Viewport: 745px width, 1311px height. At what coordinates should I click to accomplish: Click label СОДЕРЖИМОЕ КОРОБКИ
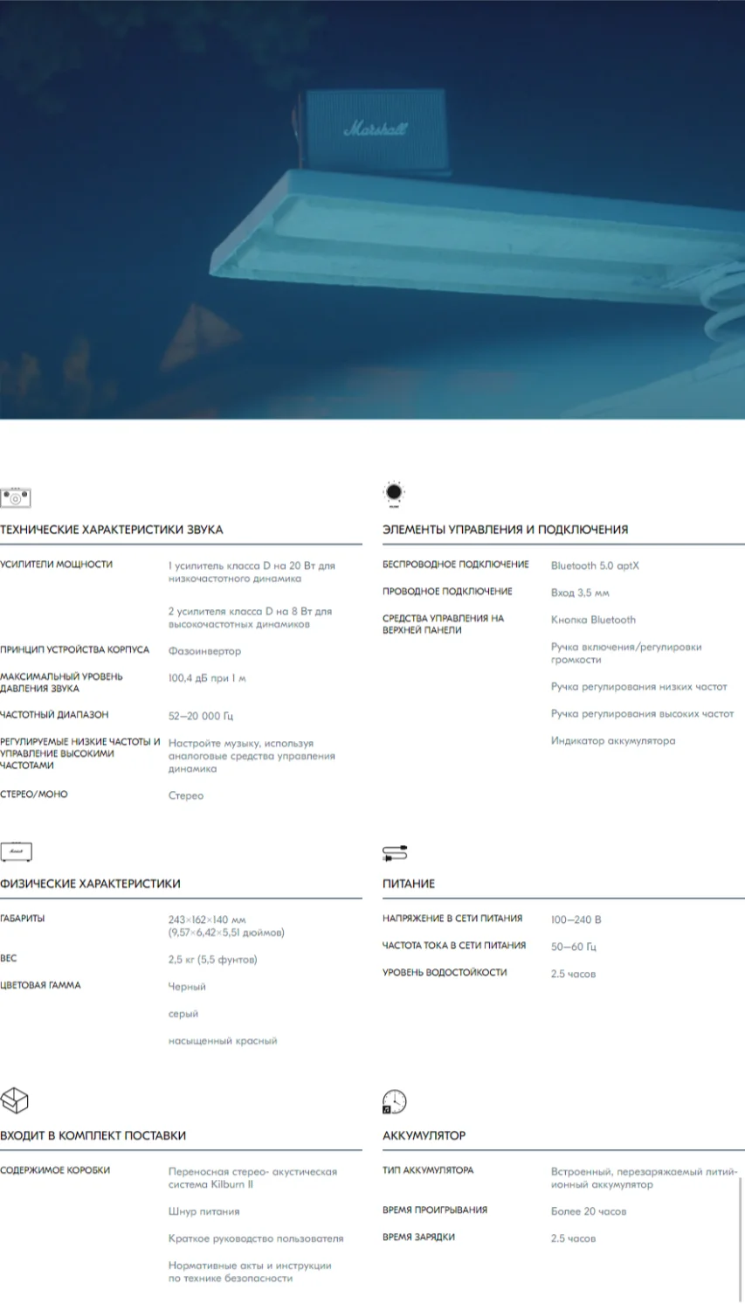click(x=55, y=1170)
